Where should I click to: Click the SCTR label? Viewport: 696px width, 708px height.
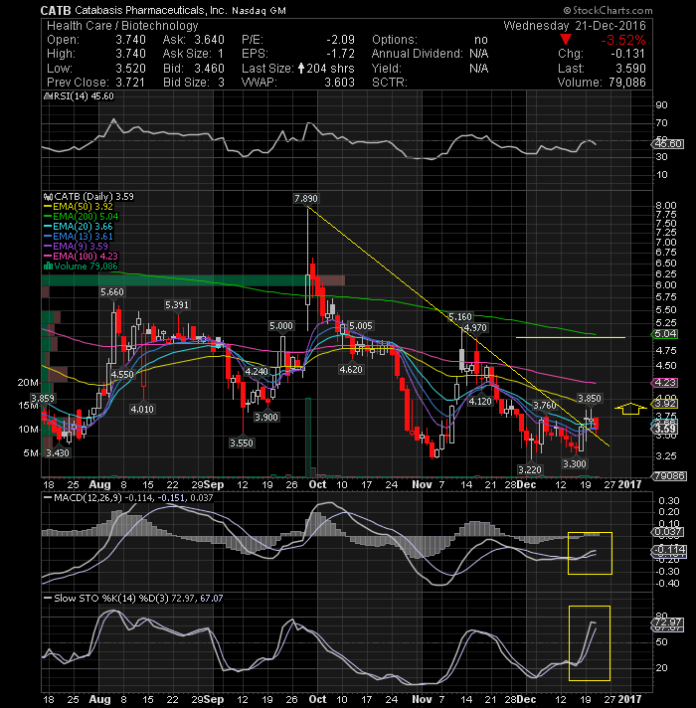pos(390,83)
